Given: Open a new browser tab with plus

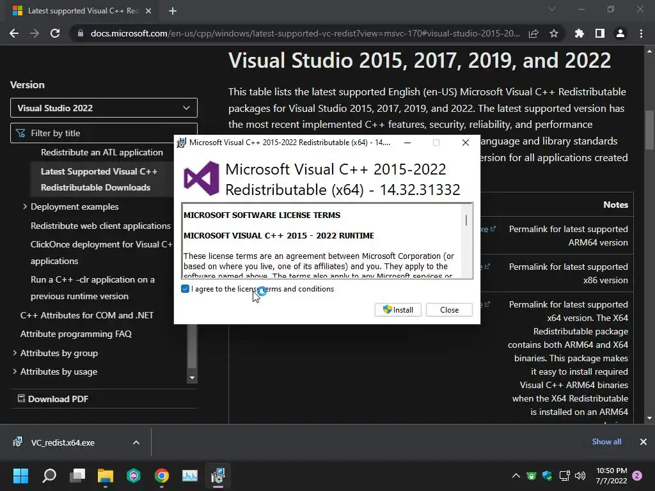Looking at the screenshot, I should [x=173, y=11].
